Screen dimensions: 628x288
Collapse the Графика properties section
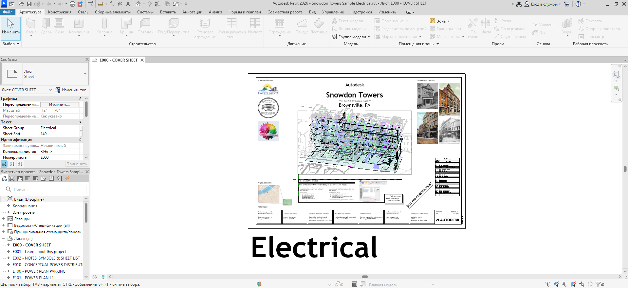pyautogui.click(x=81, y=99)
